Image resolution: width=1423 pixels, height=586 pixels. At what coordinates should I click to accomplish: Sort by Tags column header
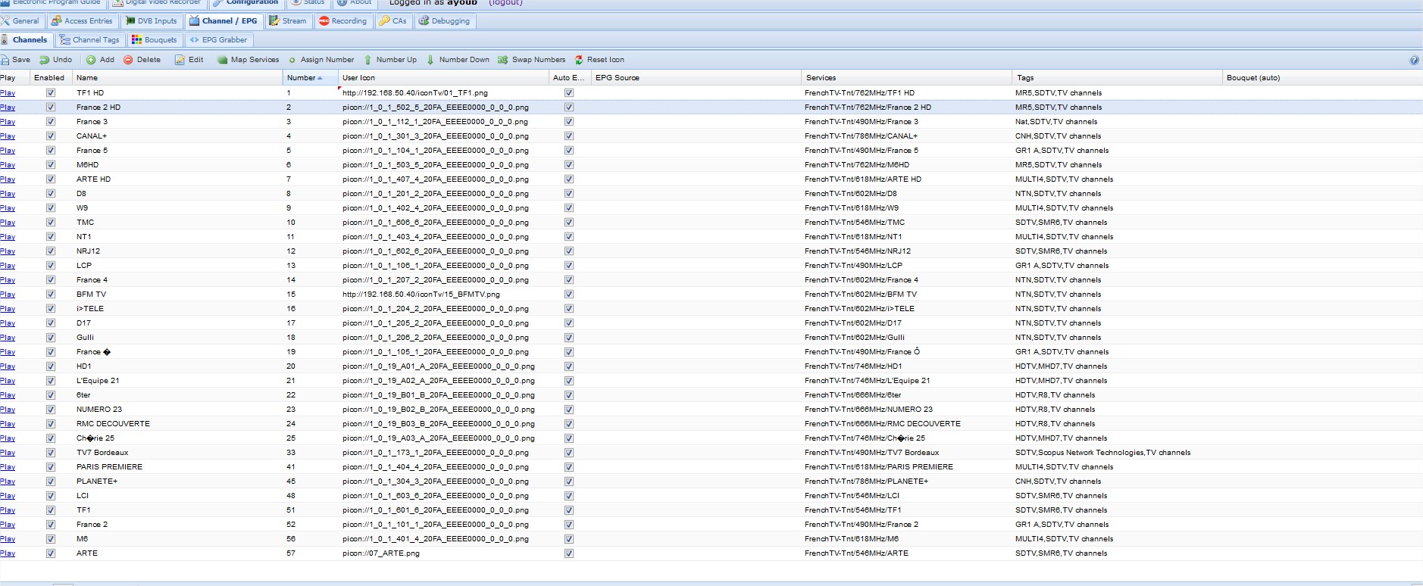click(x=1118, y=78)
